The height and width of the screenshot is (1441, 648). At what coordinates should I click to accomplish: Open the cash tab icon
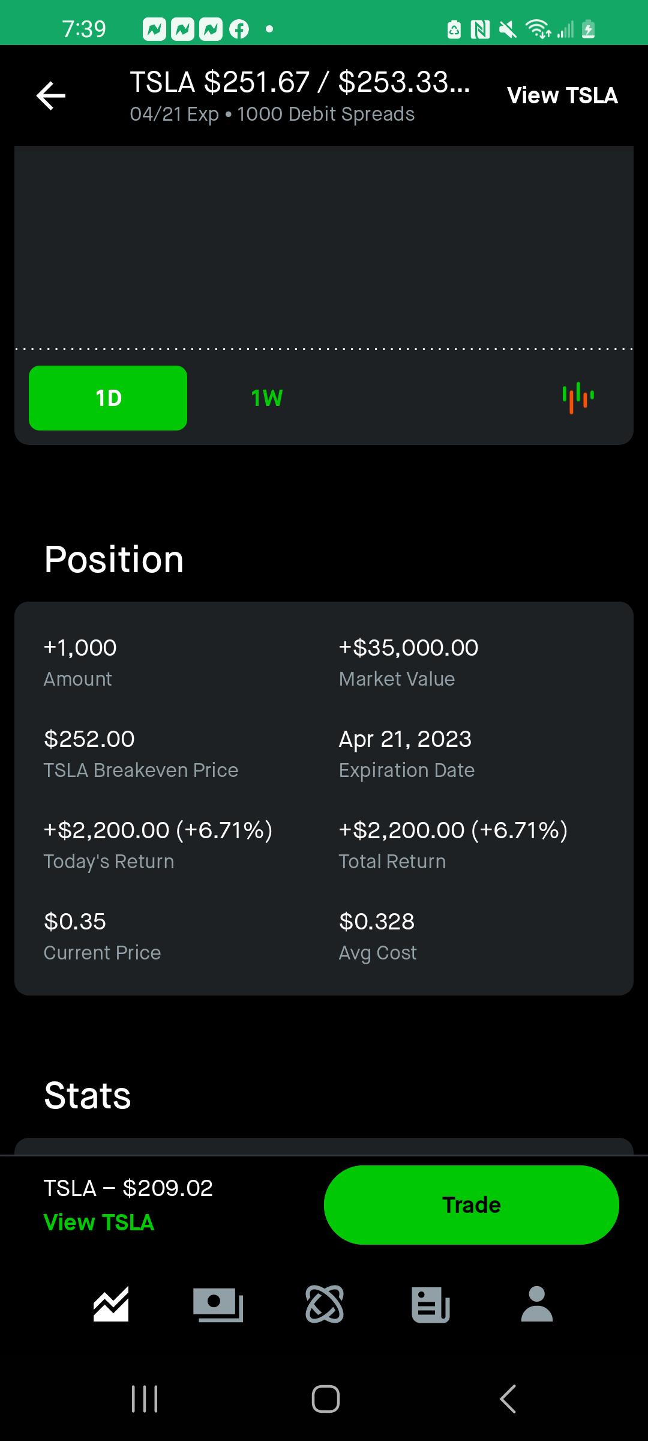[218, 1304]
